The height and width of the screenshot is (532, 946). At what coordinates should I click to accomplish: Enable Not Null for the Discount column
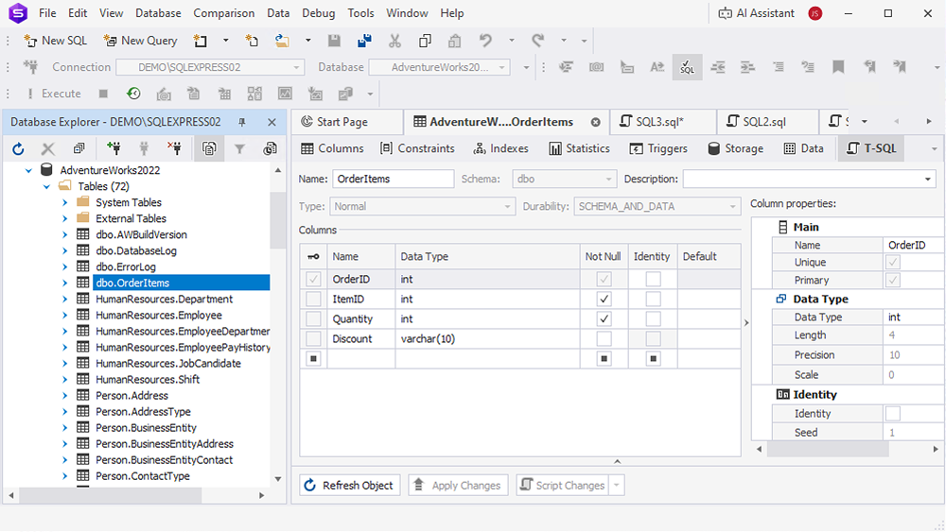tap(604, 339)
